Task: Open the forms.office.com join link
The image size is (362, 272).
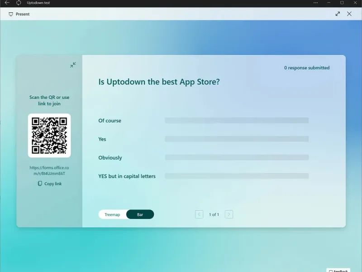Action: pos(49,170)
